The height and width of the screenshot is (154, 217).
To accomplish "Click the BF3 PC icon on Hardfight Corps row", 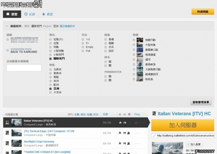I will [x=7, y=143].
